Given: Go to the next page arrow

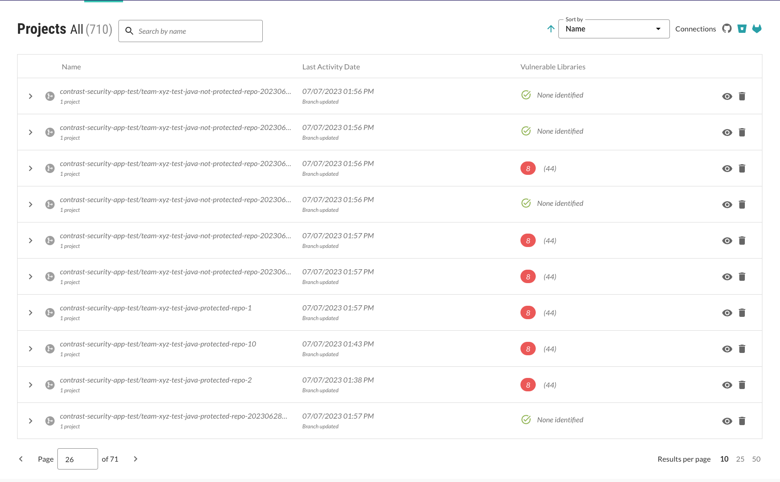Looking at the screenshot, I should [x=136, y=459].
